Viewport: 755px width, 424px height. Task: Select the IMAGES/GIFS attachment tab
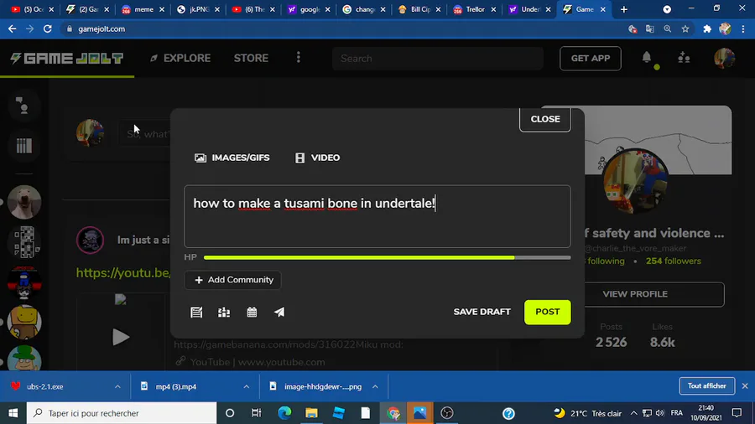232,158
